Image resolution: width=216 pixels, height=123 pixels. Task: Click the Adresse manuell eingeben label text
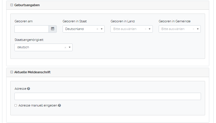pyautogui.click(x=38, y=105)
